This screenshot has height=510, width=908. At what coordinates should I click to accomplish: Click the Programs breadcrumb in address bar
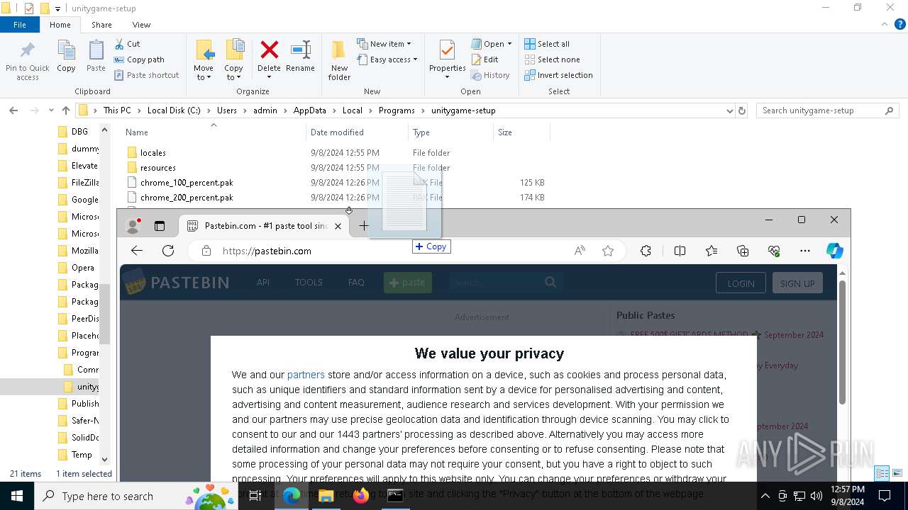click(397, 110)
